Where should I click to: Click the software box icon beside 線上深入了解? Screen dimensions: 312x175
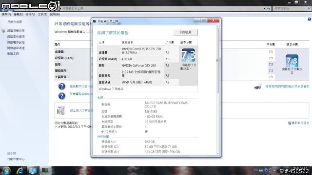point(61,110)
